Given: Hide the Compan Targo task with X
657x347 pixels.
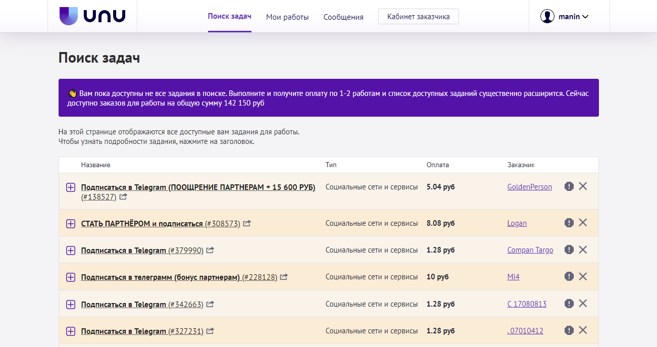Looking at the screenshot, I should [583, 250].
